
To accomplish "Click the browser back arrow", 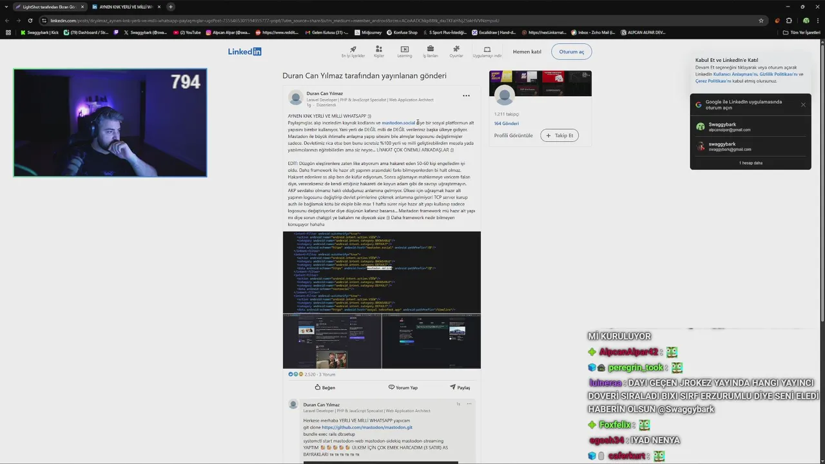I will [x=7, y=20].
